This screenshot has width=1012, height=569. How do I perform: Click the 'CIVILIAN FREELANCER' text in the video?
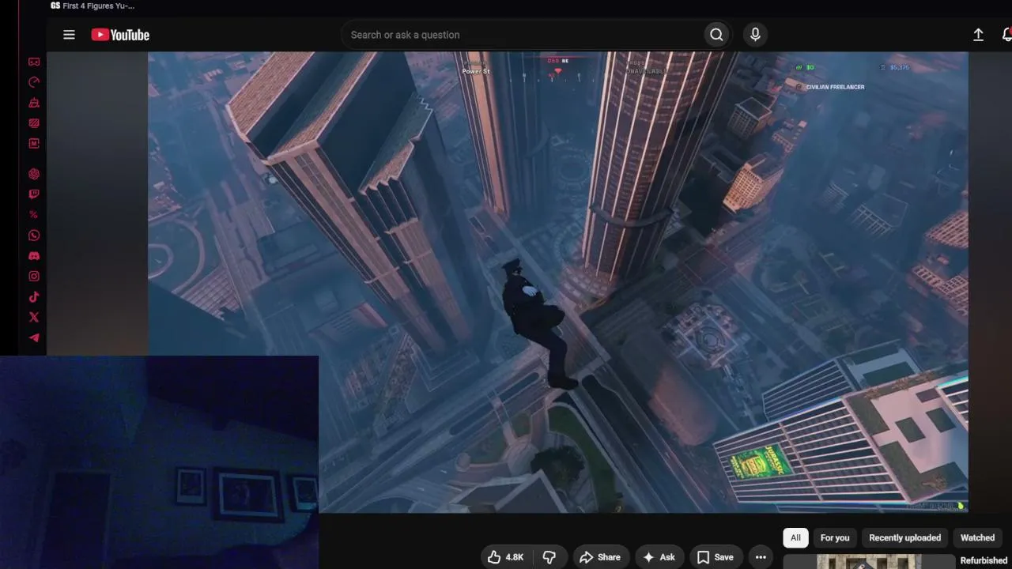835,87
